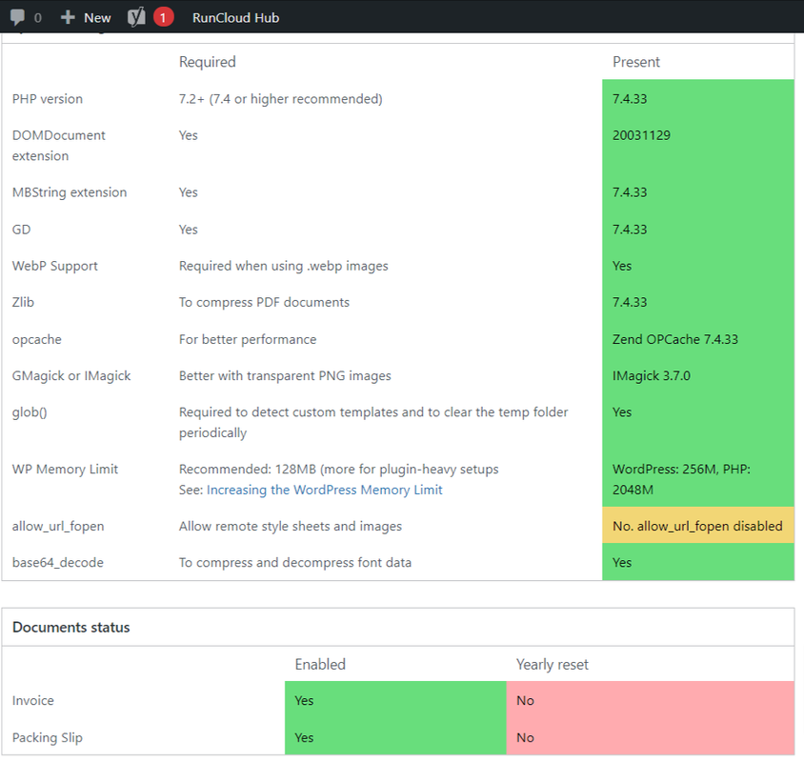Click PHP version present value 7.4.33
This screenshot has width=804, height=762.
(630, 98)
